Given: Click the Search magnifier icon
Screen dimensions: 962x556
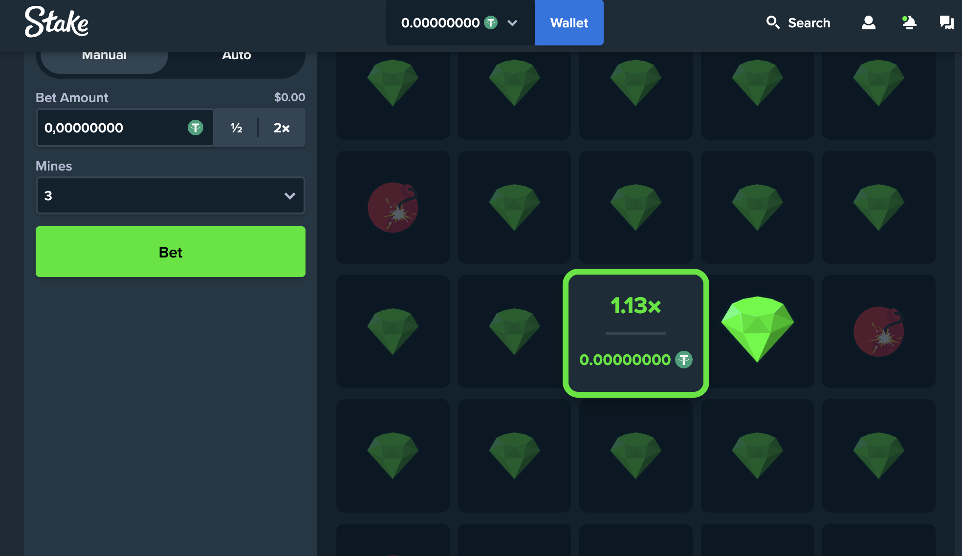Looking at the screenshot, I should click(772, 22).
